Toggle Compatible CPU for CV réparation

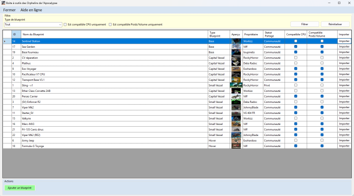click(296, 58)
